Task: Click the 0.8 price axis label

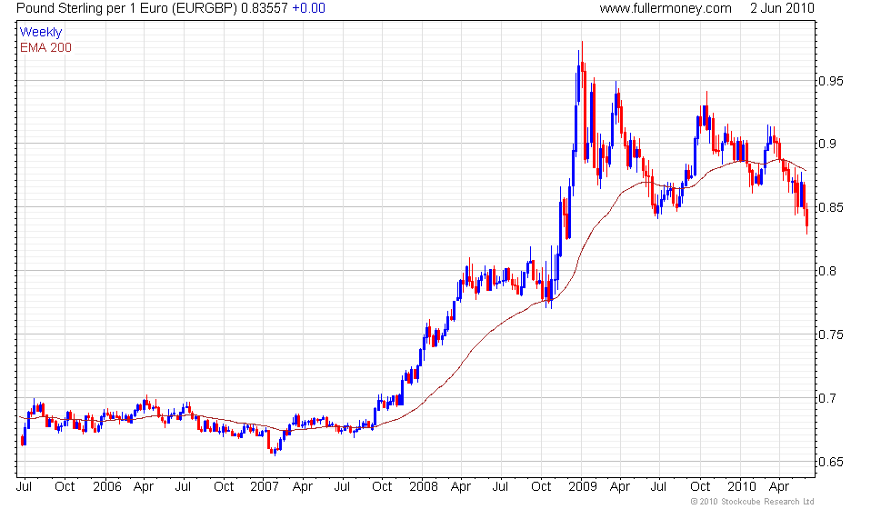Action: pyautogui.click(x=827, y=271)
